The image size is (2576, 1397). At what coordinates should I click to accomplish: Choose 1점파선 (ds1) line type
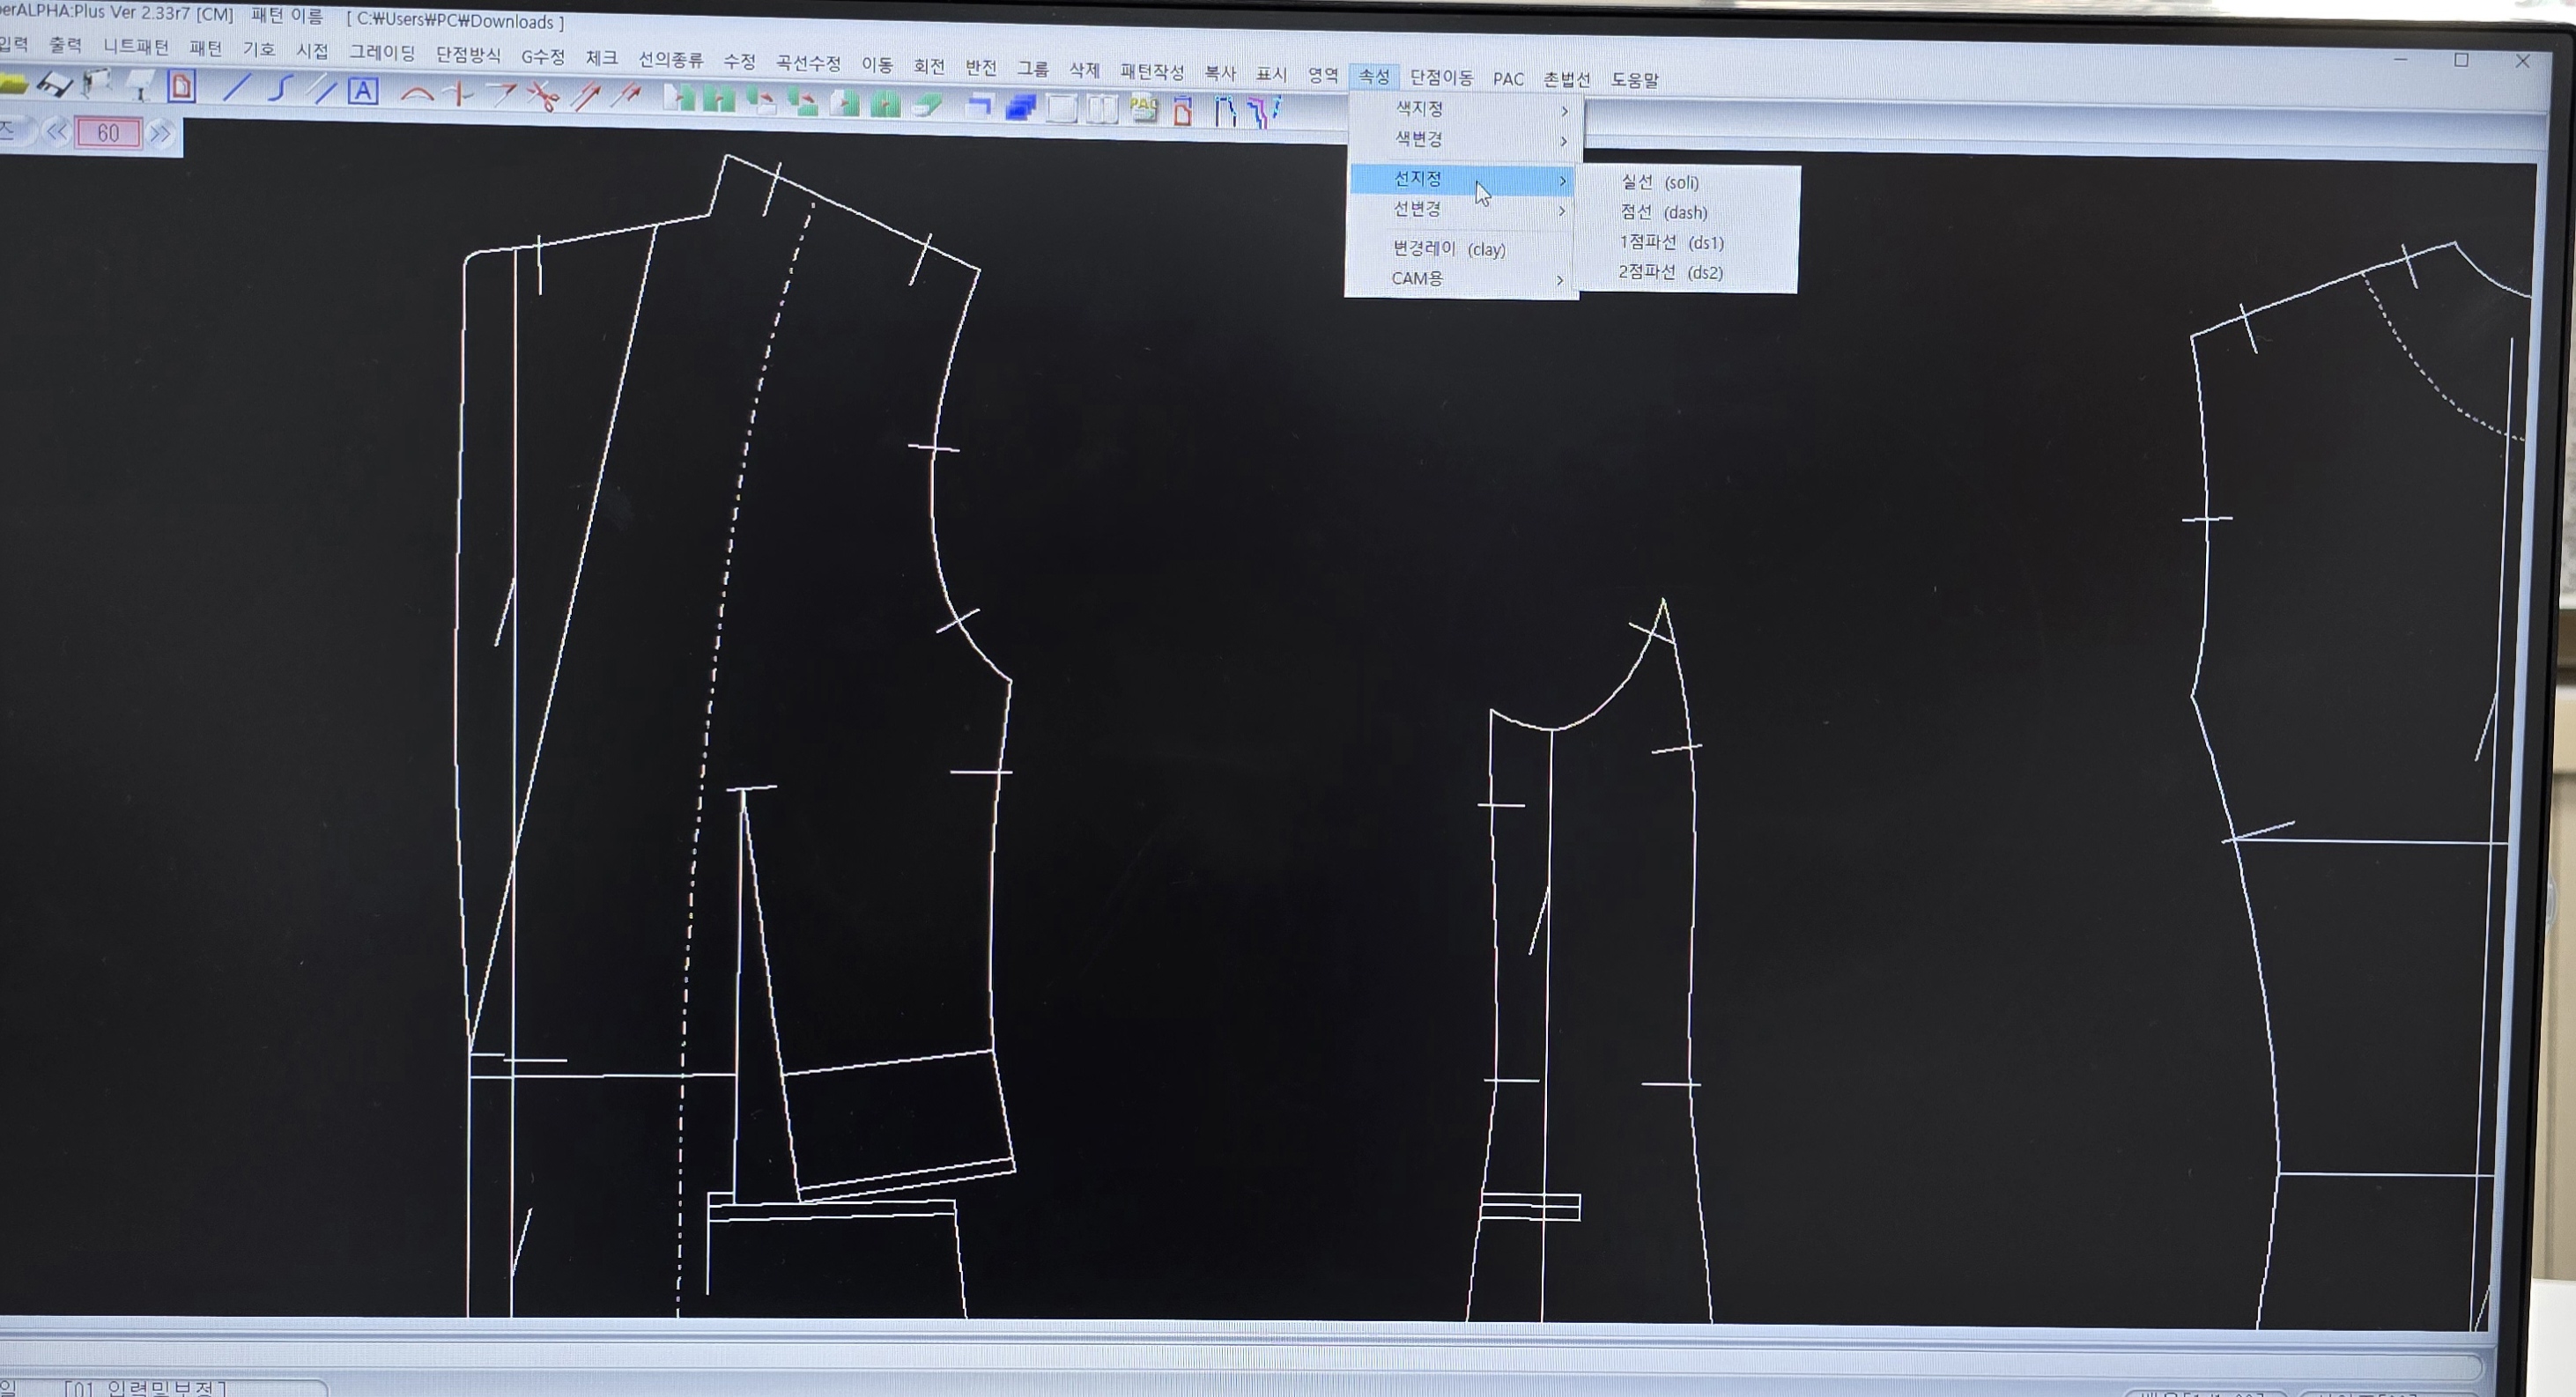click(1671, 243)
